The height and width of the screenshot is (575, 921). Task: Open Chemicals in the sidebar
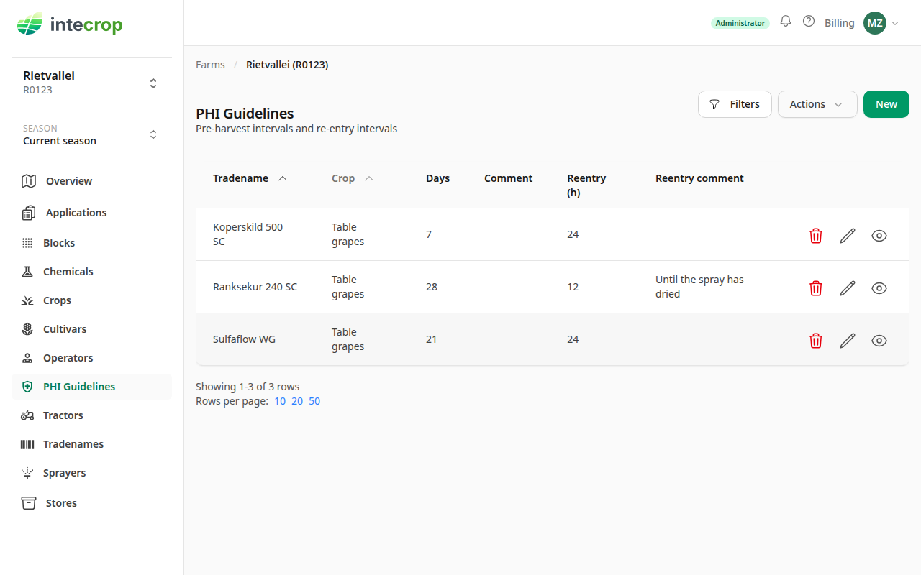(x=91, y=272)
